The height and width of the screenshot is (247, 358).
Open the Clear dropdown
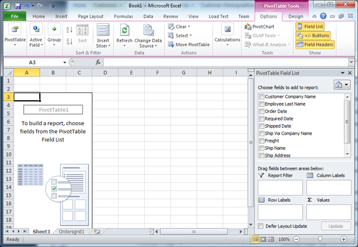[179, 27]
